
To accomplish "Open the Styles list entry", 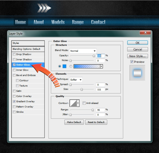I will (x=28, y=43).
